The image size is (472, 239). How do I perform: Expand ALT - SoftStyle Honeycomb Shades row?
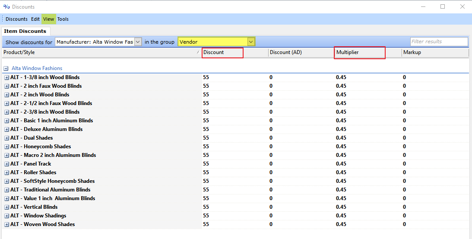click(6, 182)
